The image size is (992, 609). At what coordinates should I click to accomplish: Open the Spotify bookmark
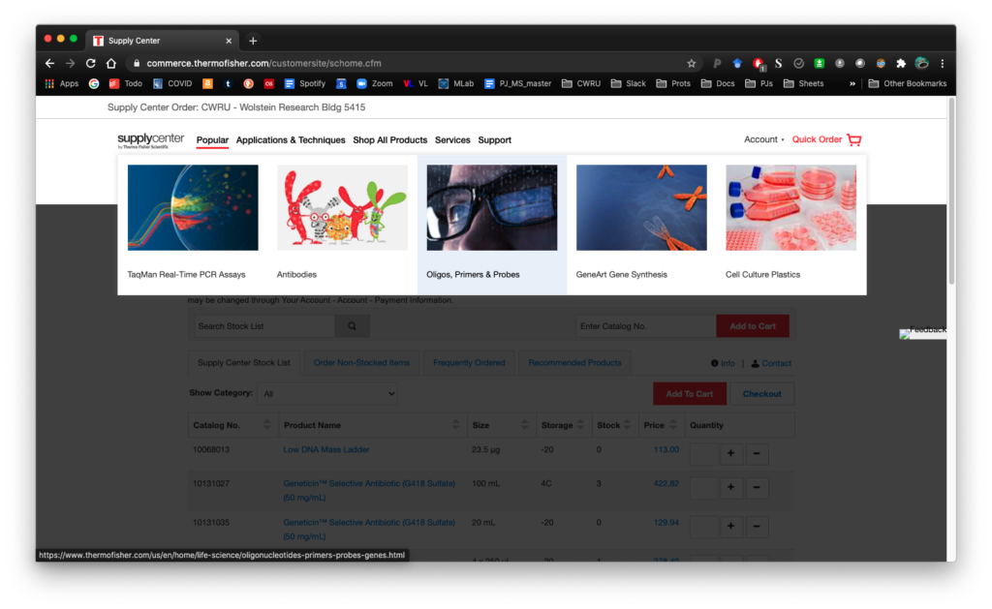coord(305,83)
